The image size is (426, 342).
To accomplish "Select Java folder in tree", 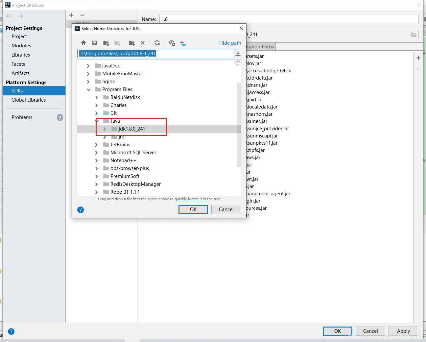I will [x=115, y=121].
